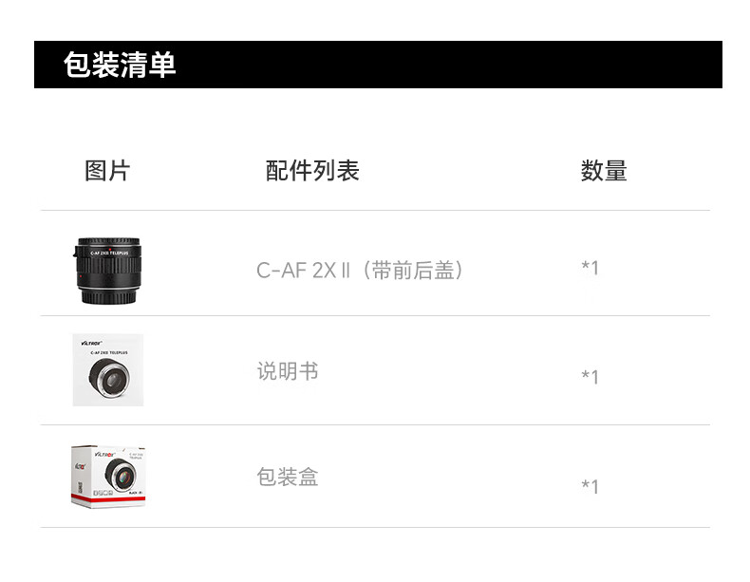Click the 配件列表 column header

[x=312, y=171]
